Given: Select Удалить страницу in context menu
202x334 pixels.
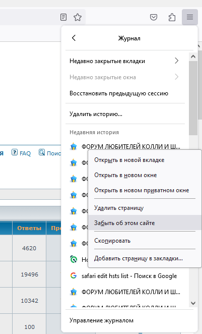Looking at the screenshot, I should (x=145, y=208).
